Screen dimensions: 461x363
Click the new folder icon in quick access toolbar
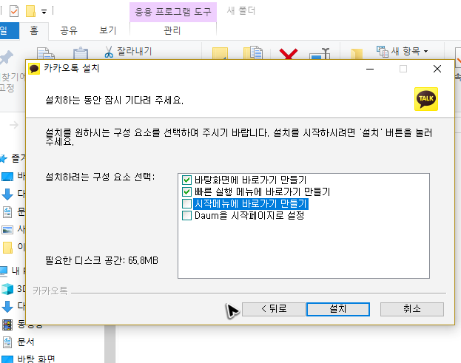pos(30,11)
